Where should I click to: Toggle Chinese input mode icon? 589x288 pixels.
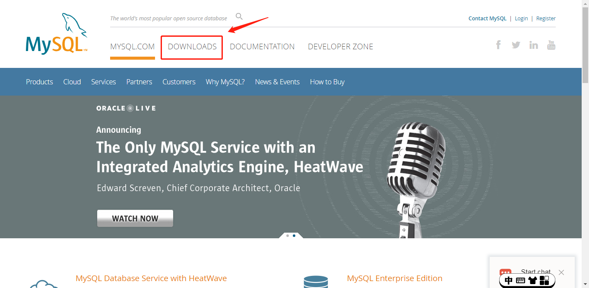tap(509, 281)
